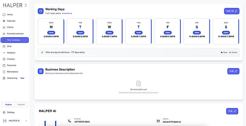
Task: Click the Business Description document icon
Action: coord(41,71)
